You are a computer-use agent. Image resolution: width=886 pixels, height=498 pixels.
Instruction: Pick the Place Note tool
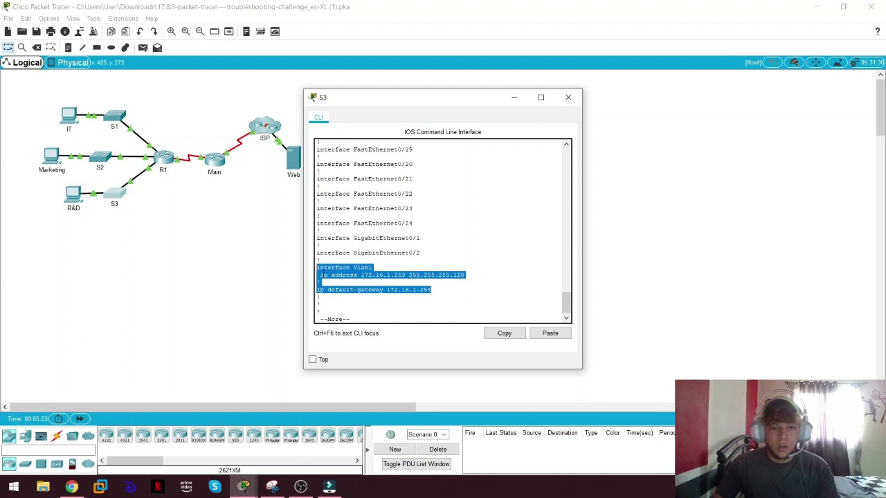point(68,48)
